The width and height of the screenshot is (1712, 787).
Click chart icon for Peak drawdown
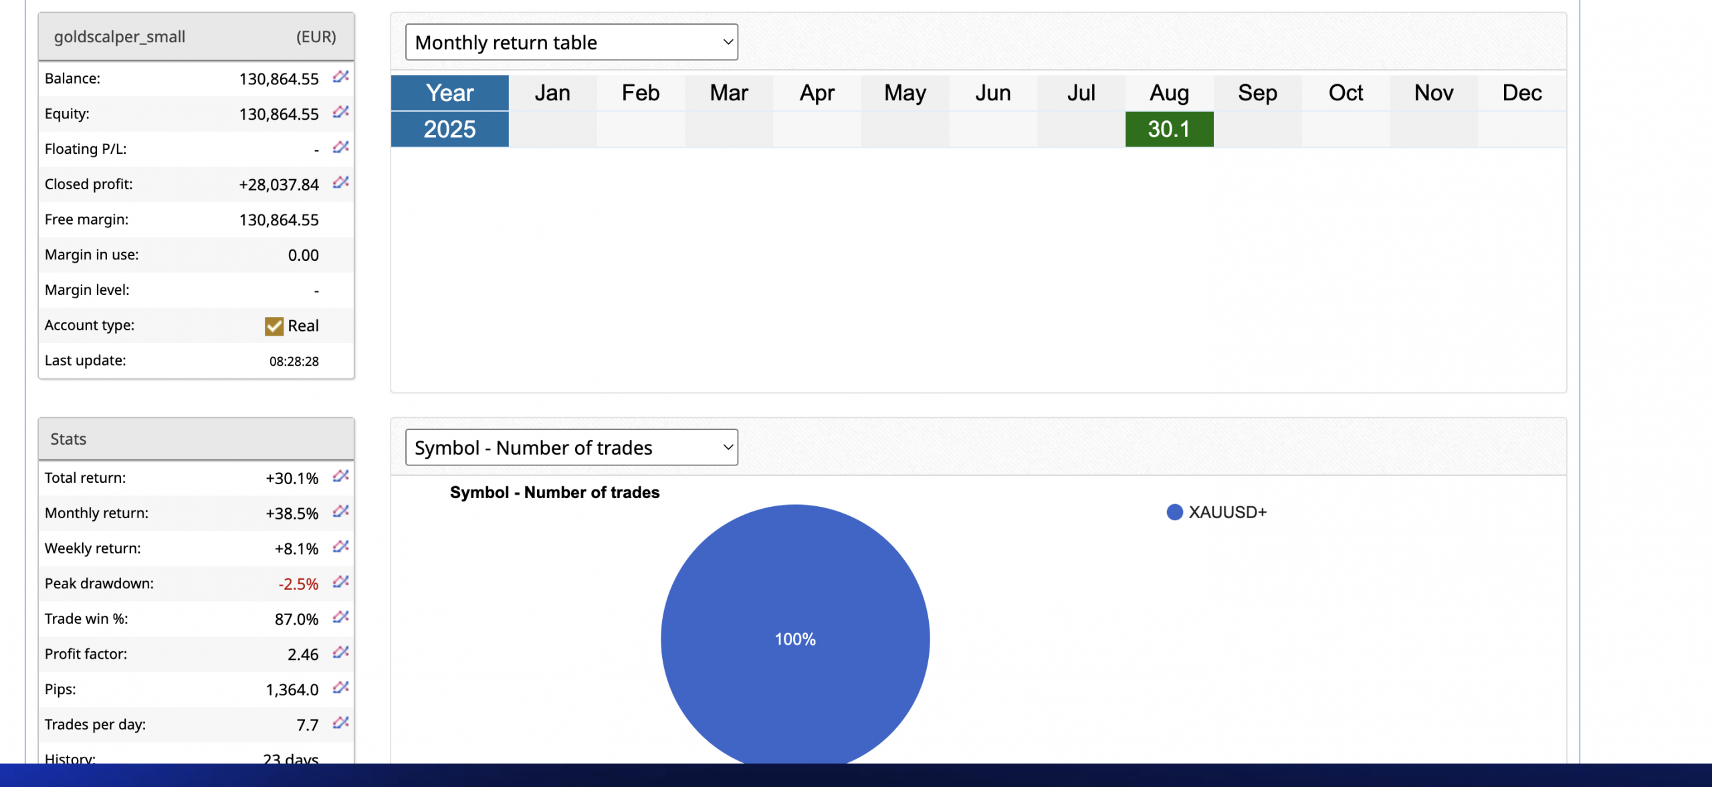pos(340,582)
